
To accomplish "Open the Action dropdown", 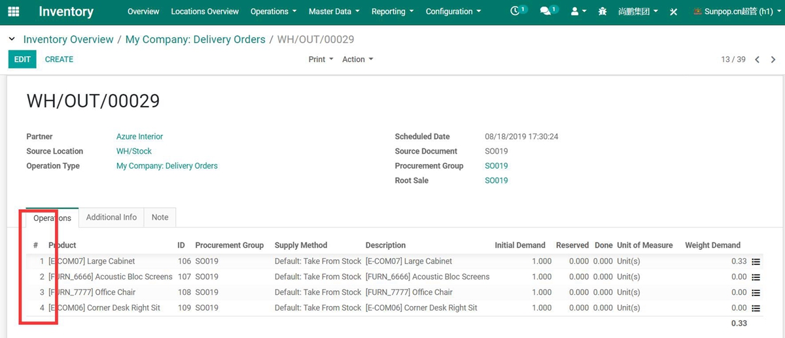I will tap(357, 59).
